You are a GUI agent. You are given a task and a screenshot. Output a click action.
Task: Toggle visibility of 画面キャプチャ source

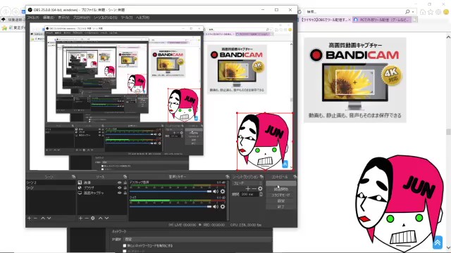pyautogui.click(x=119, y=193)
